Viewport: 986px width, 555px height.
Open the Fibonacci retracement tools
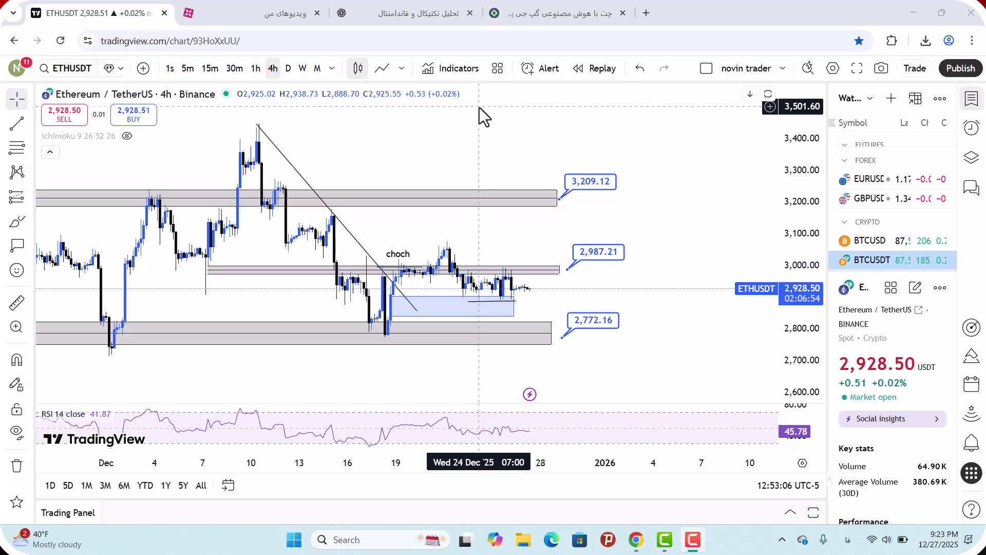(x=17, y=148)
